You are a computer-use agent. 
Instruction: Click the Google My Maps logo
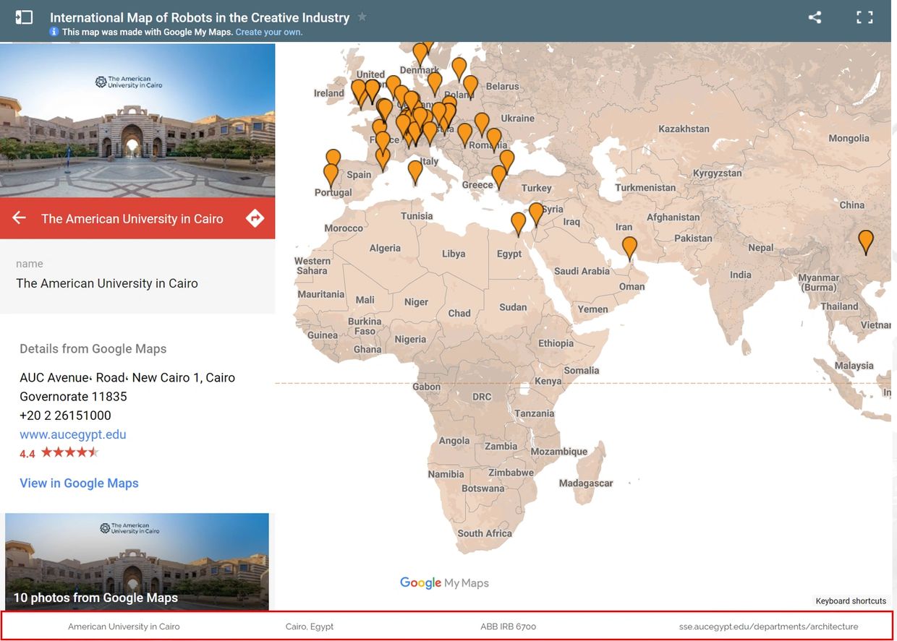click(x=444, y=583)
